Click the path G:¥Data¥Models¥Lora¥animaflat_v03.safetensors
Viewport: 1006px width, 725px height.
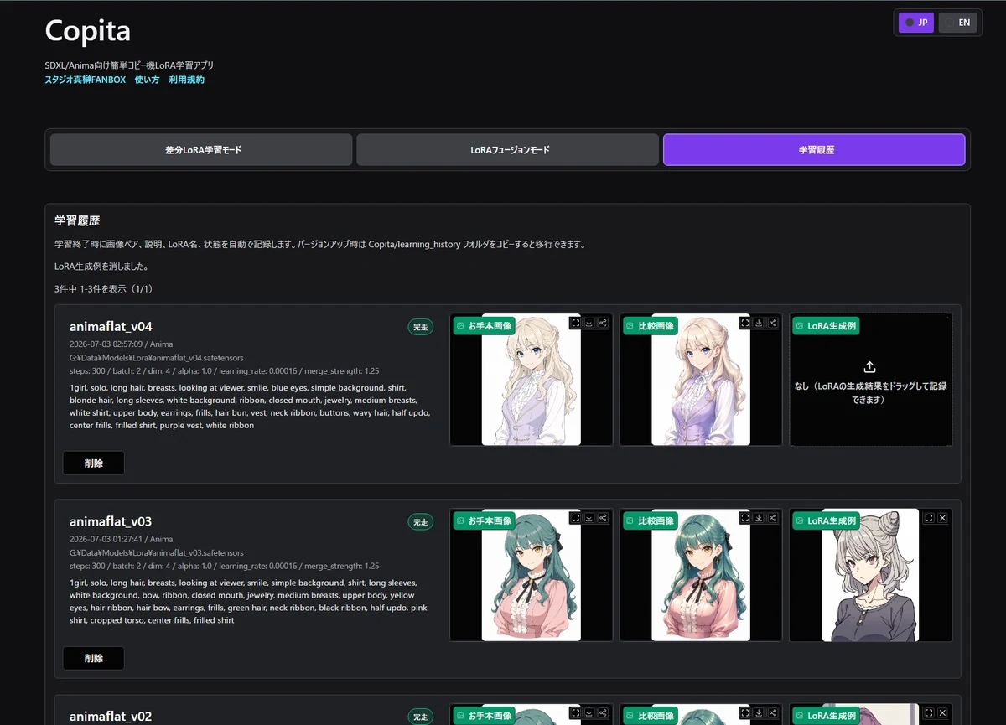157,553
